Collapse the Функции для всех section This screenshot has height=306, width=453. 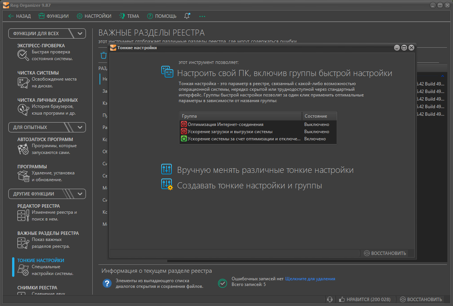click(80, 33)
